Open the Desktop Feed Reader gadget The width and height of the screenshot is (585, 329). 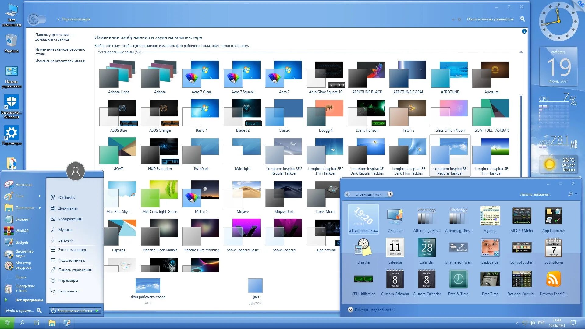point(553,279)
